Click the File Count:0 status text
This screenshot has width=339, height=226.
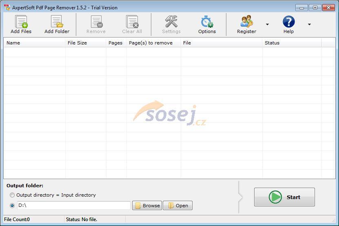pyautogui.click(x=17, y=219)
